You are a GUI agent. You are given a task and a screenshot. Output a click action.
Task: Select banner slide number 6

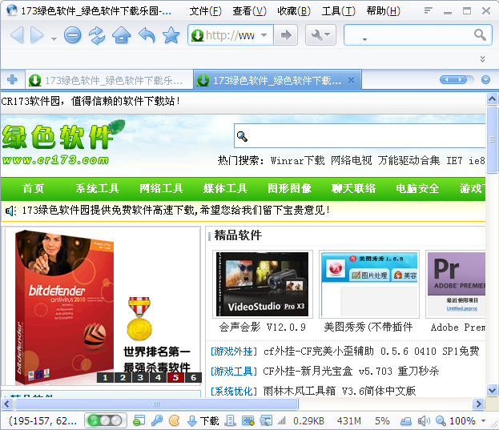(193, 377)
